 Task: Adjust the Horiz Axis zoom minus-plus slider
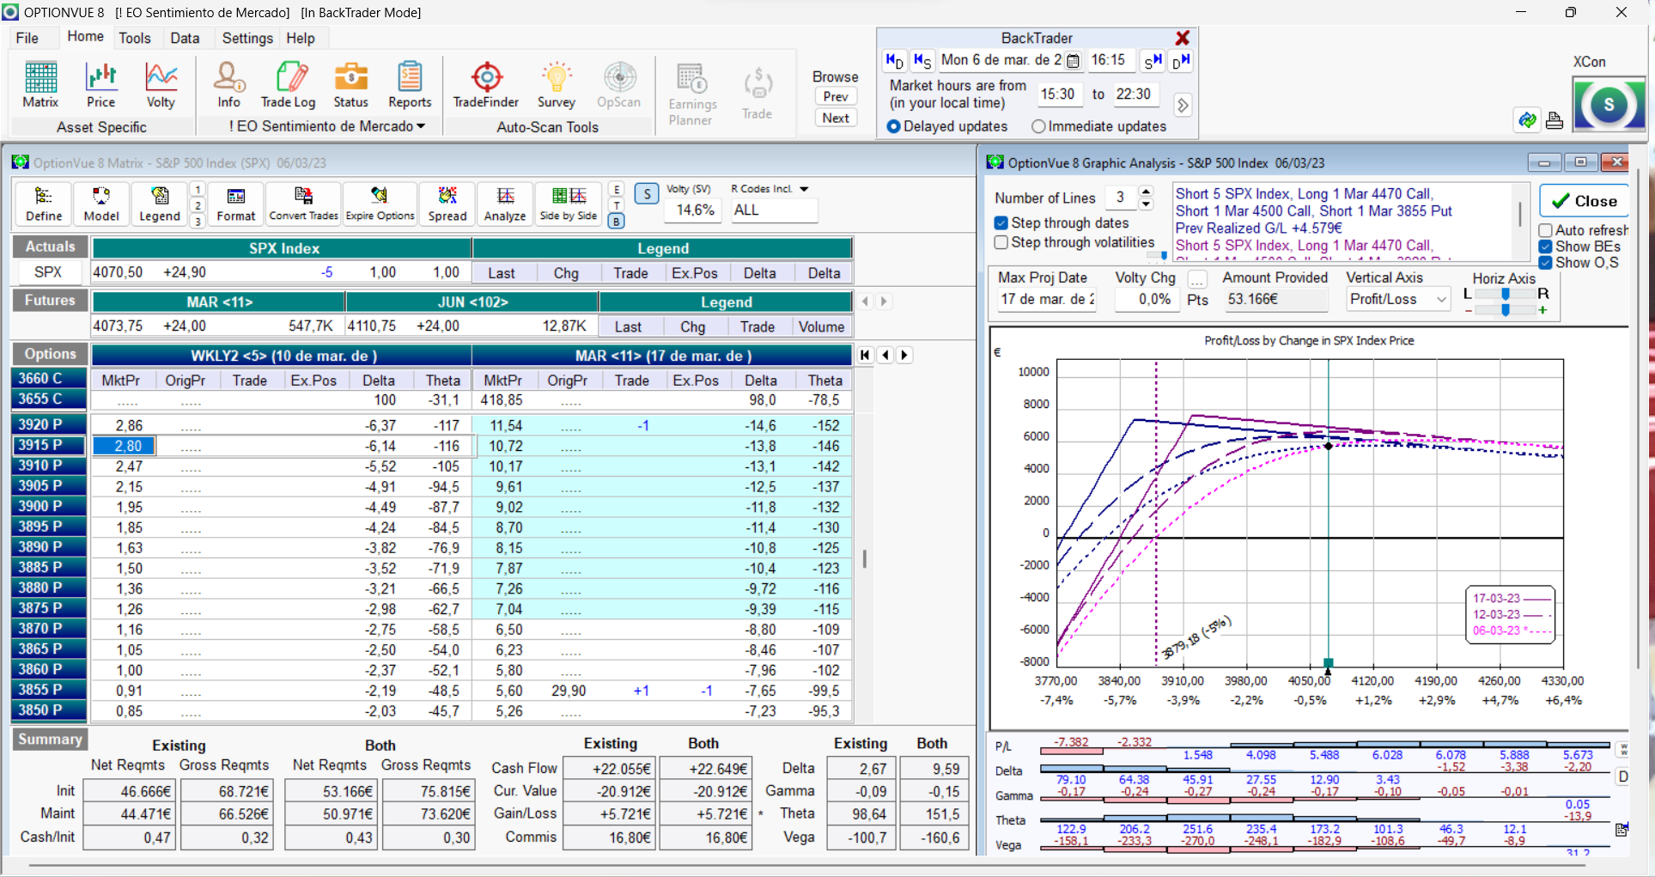click(x=1506, y=310)
